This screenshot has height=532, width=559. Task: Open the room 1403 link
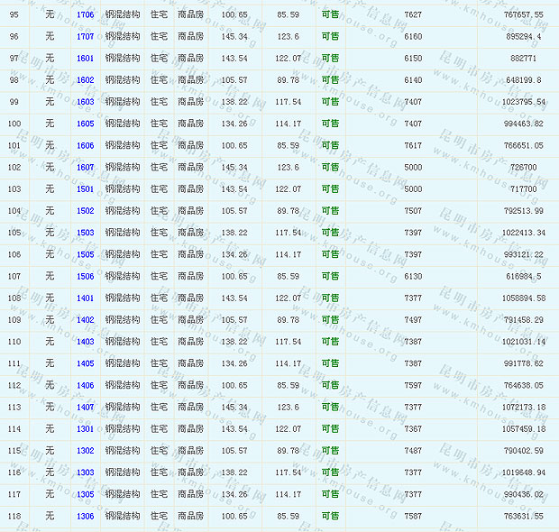tap(85, 342)
